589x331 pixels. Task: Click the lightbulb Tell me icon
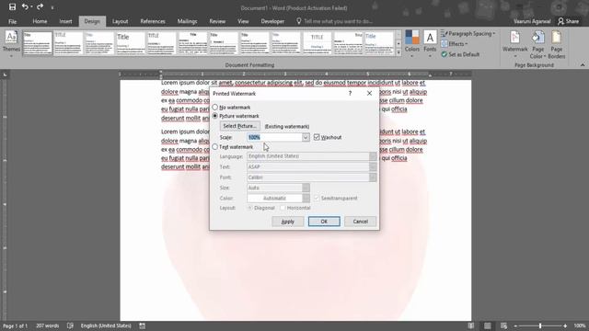click(x=298, y=21)
